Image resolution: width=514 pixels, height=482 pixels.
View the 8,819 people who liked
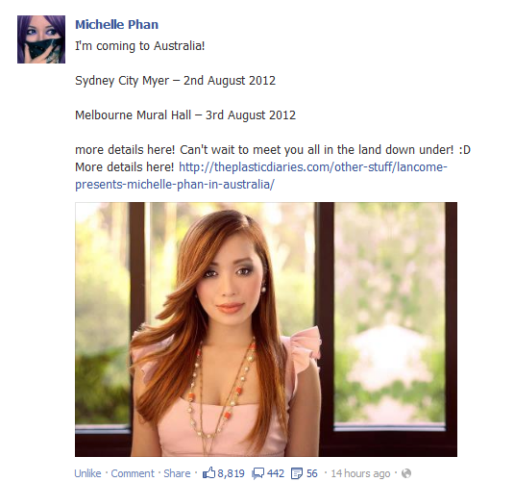232,473
